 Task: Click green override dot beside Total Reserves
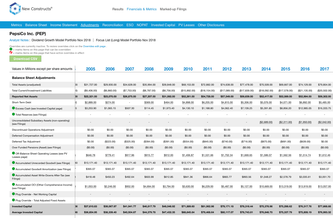[14, 114]
